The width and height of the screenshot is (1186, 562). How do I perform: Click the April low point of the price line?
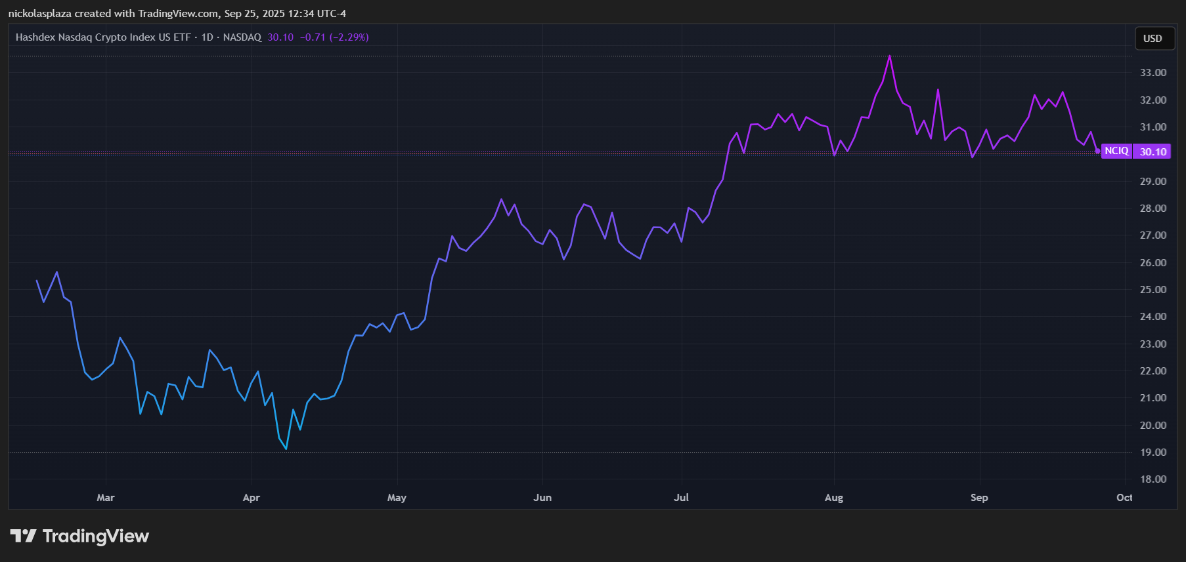coord(286,449)
